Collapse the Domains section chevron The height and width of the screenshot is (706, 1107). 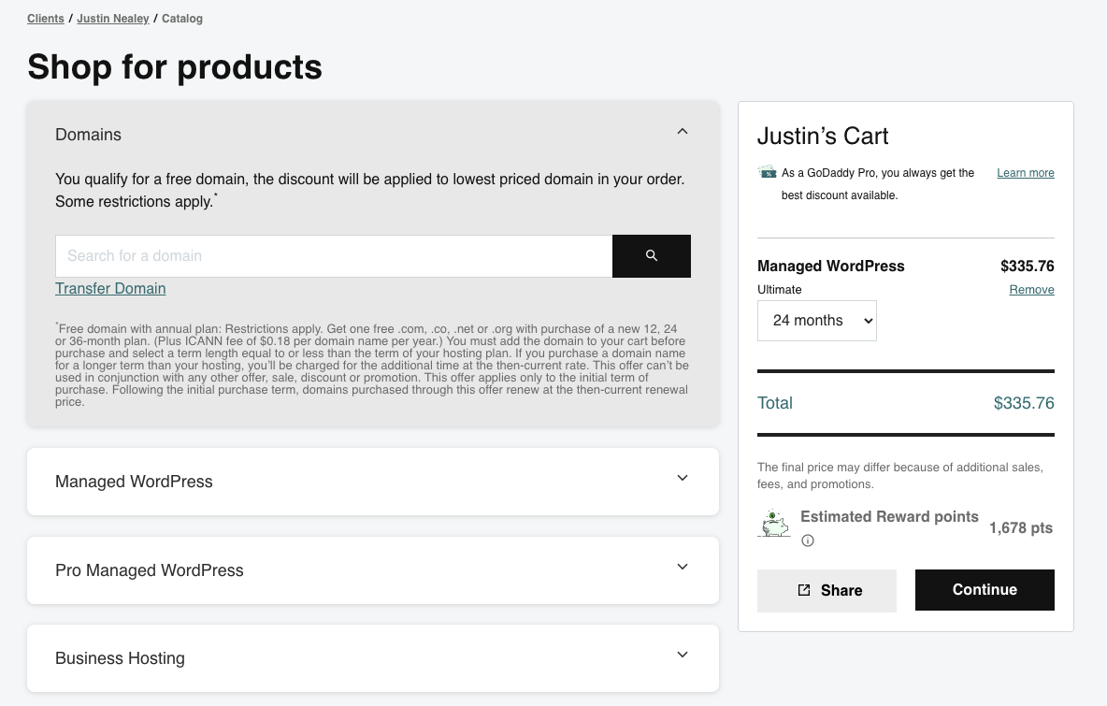pos(682,131)
